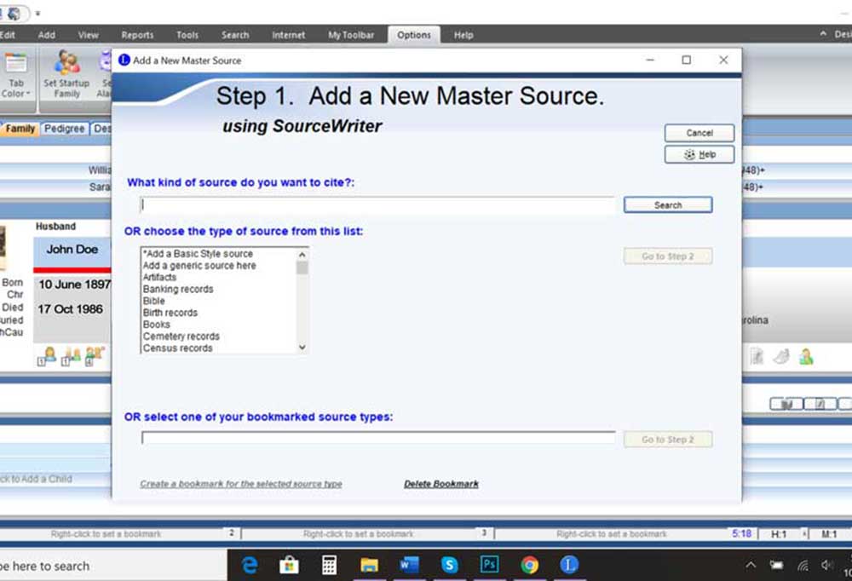Focus the source kind search text field

click(x=377, y=204)
